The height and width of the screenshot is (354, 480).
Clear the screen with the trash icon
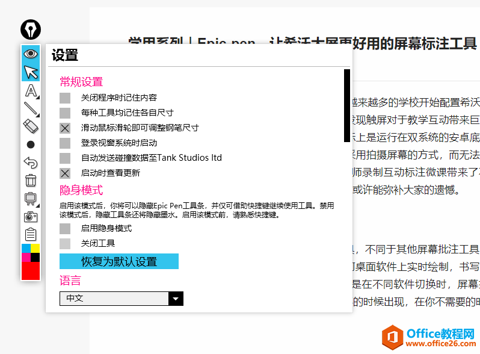click(x=31, y=181)
